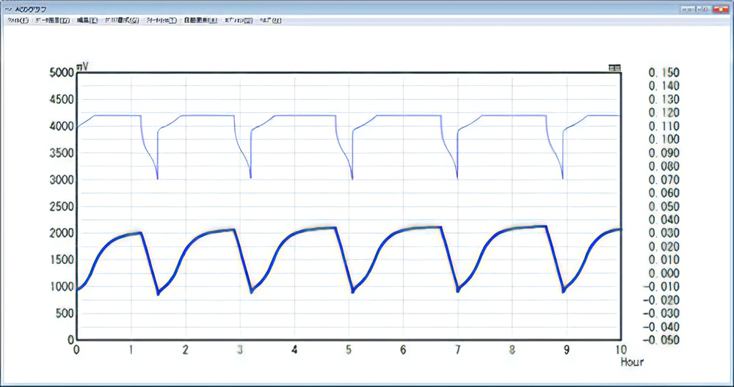Screen dimensions: 734x387
Task: Click the 4000 value on the left axis
Action: point(62,126)
